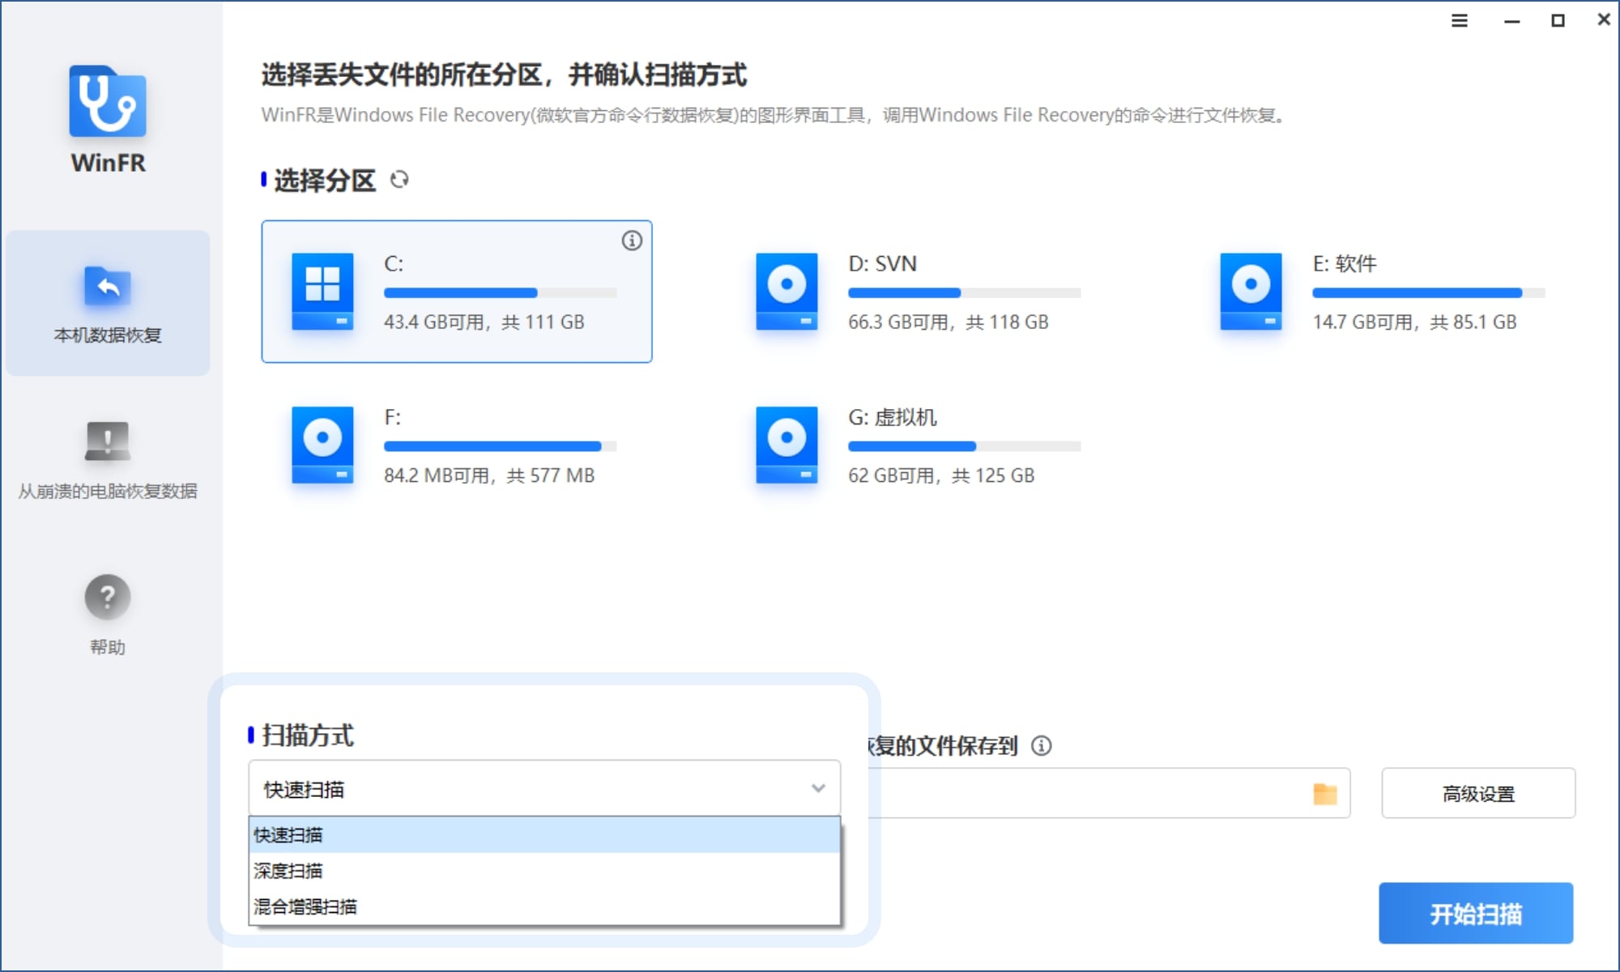Open the hamburger menu at top right
The height and width of the screenshot is (972, 1620).
pos(1460,21)
